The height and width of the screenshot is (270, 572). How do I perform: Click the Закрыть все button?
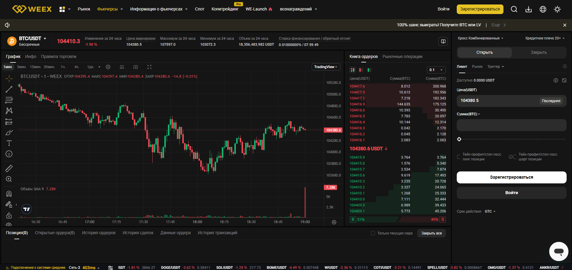point(431,233)
